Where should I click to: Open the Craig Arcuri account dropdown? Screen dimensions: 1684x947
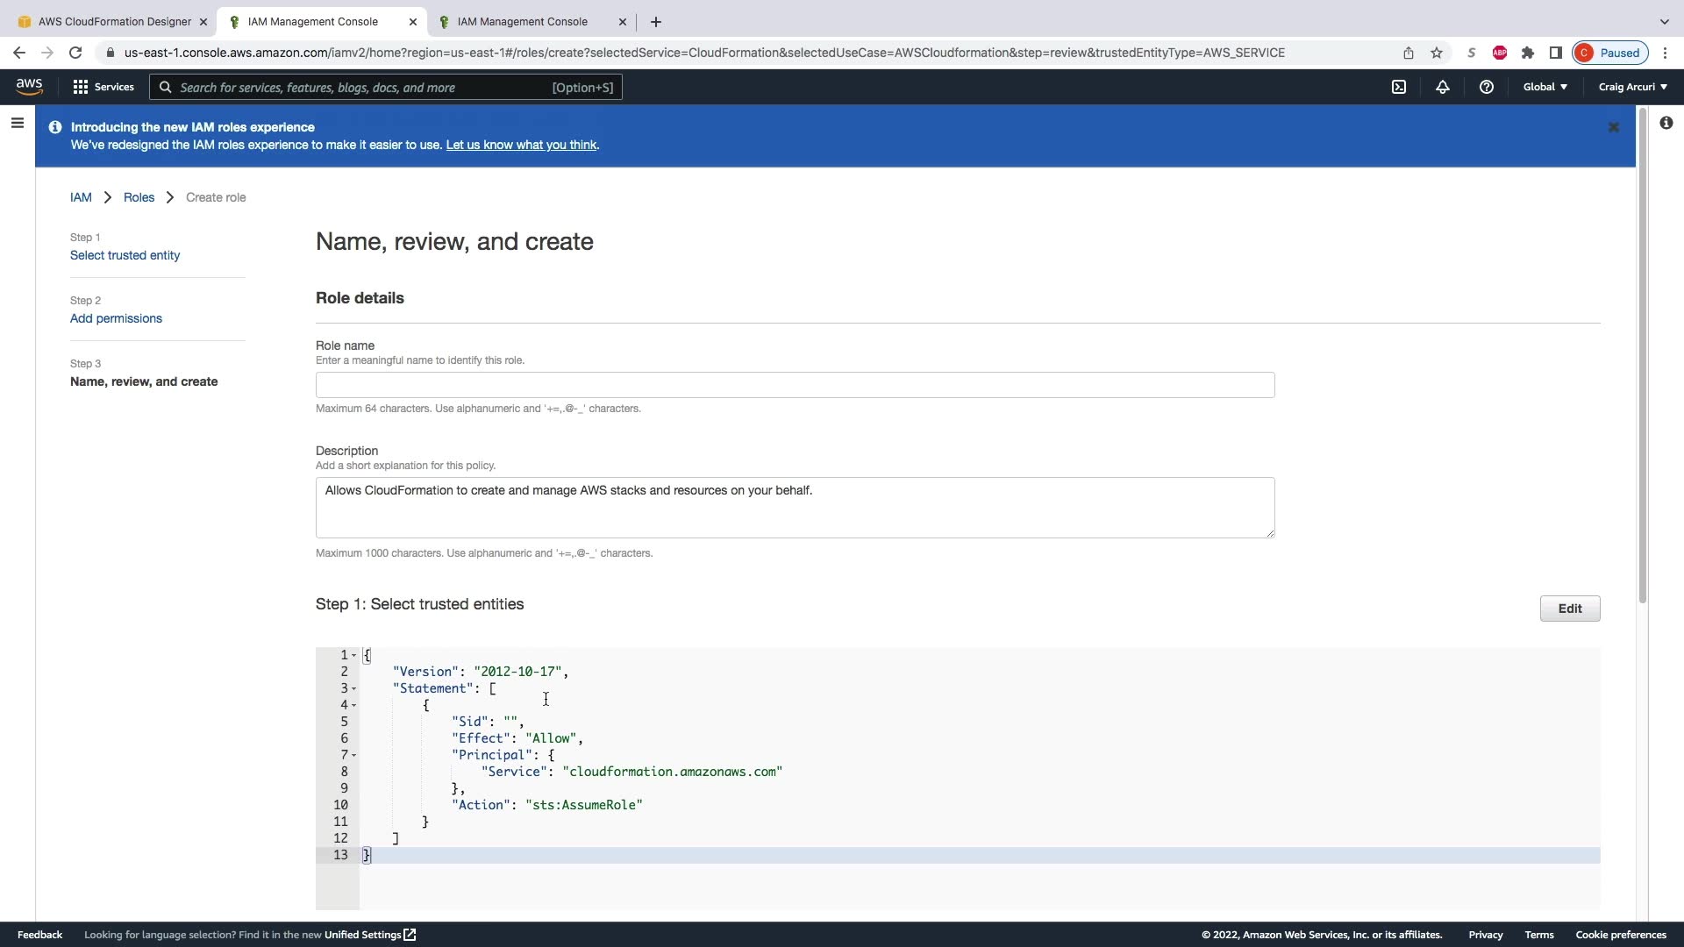(x=1632, y=87)
